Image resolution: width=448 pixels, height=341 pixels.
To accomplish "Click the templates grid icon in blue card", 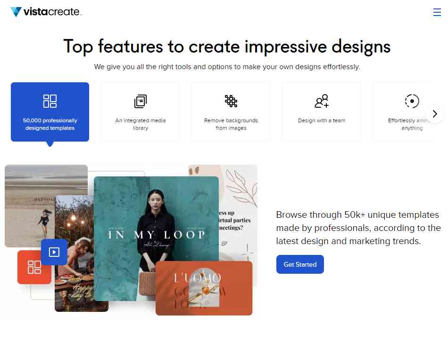I will pos(50,101).
